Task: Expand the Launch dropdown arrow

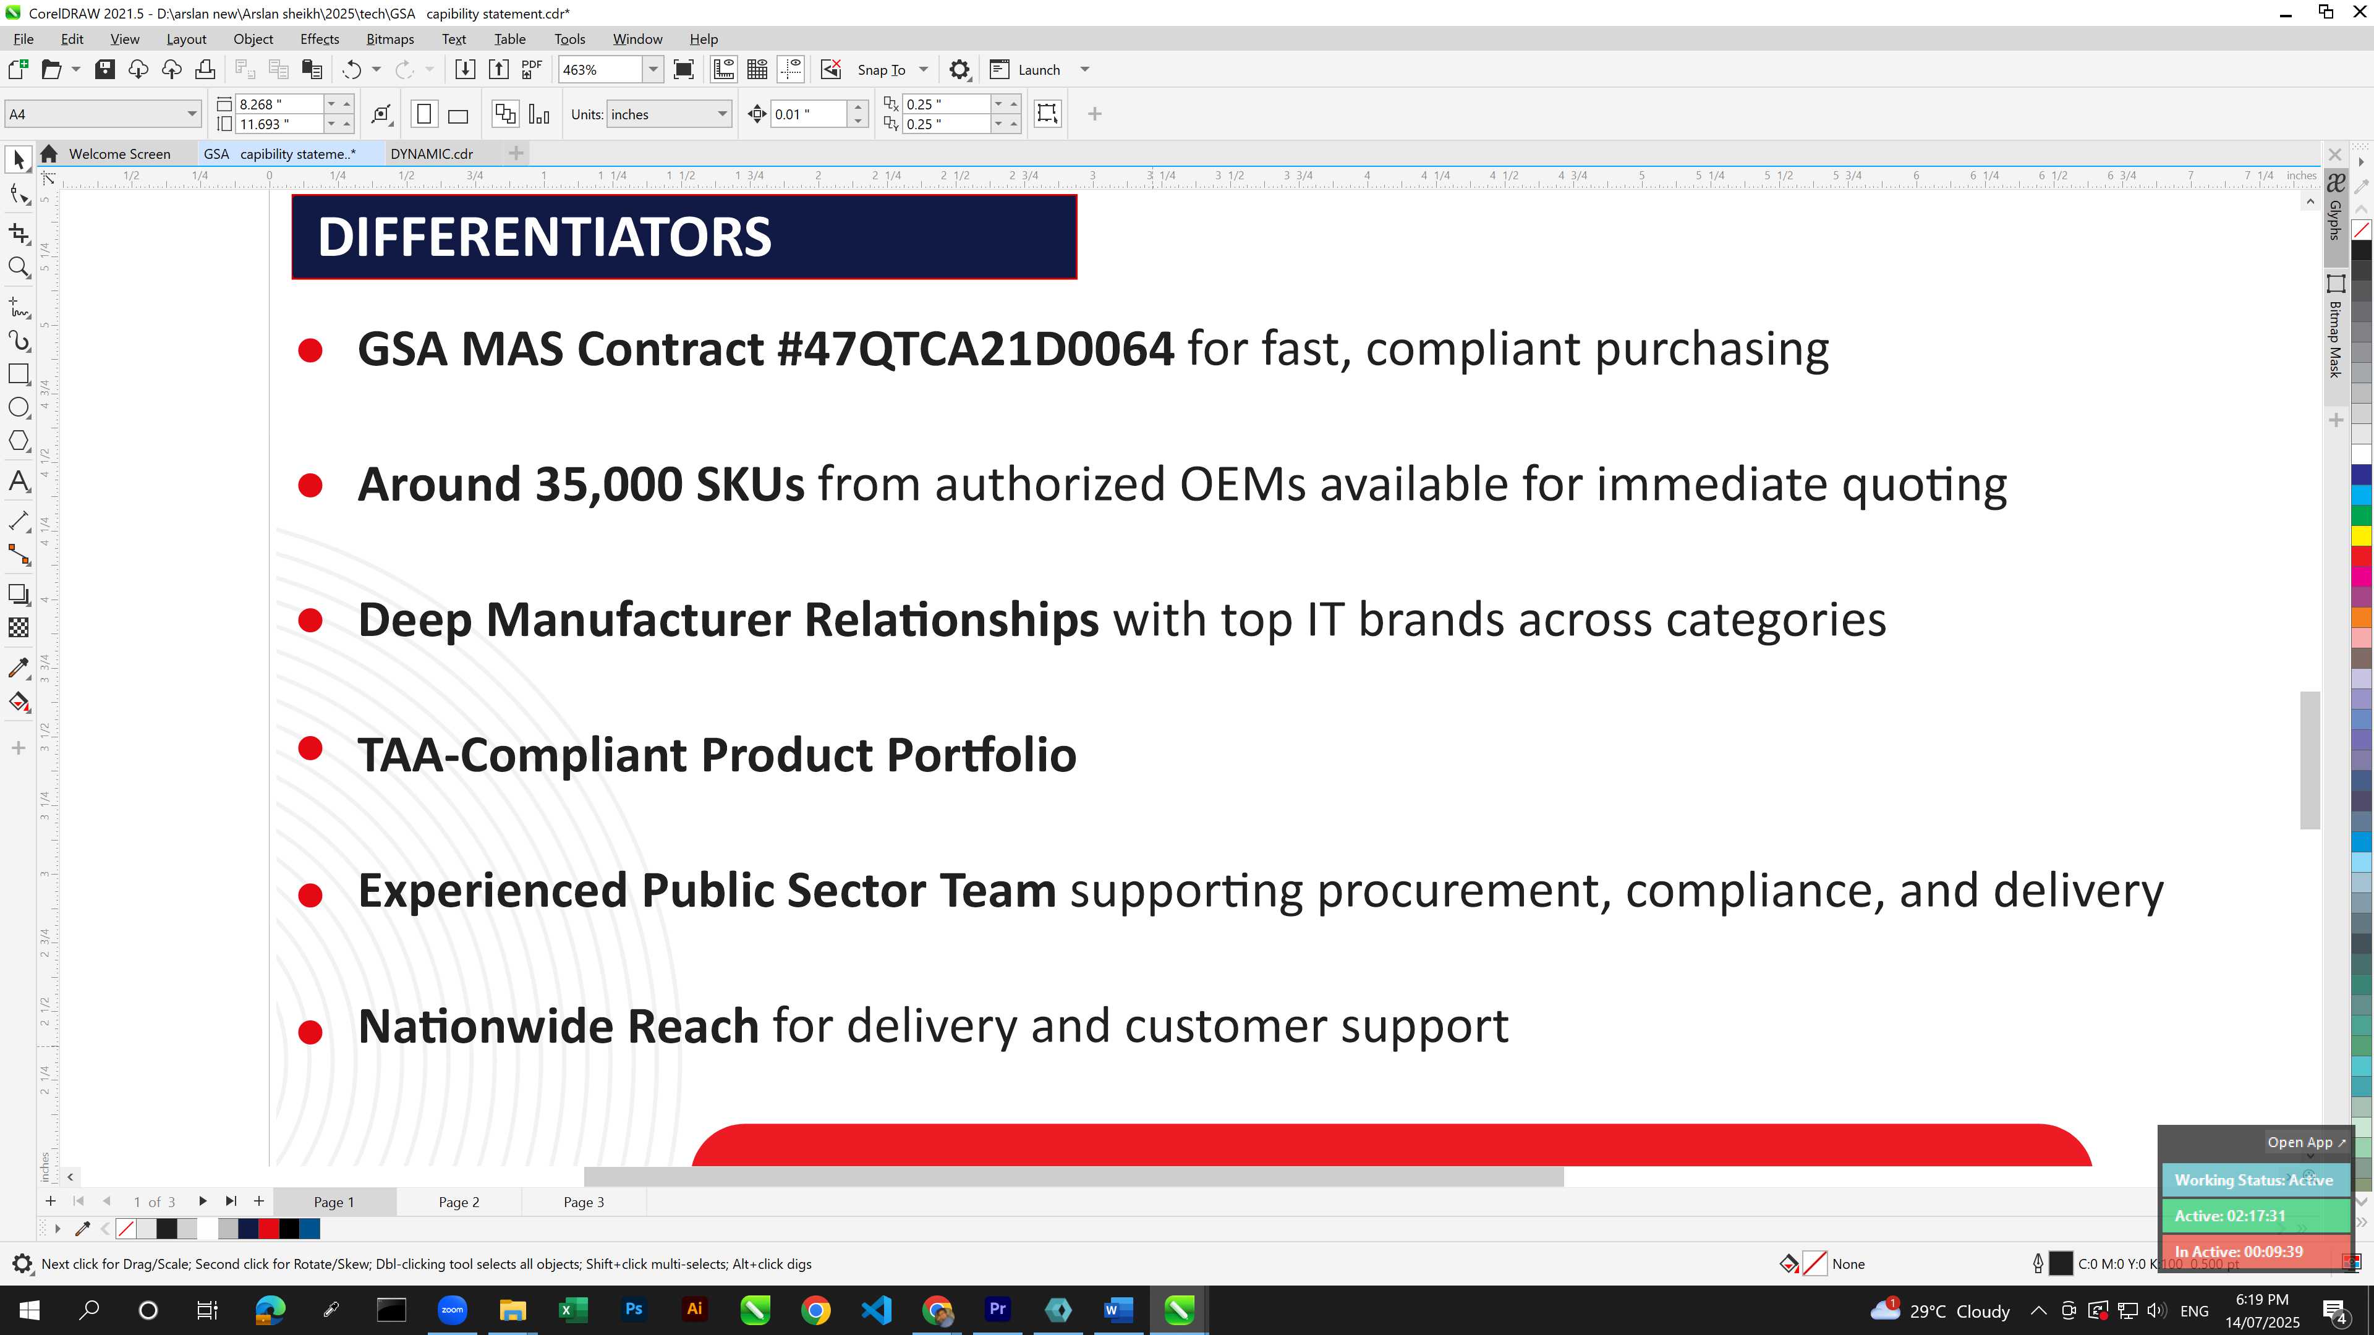Action: (x=1085, y=69)
